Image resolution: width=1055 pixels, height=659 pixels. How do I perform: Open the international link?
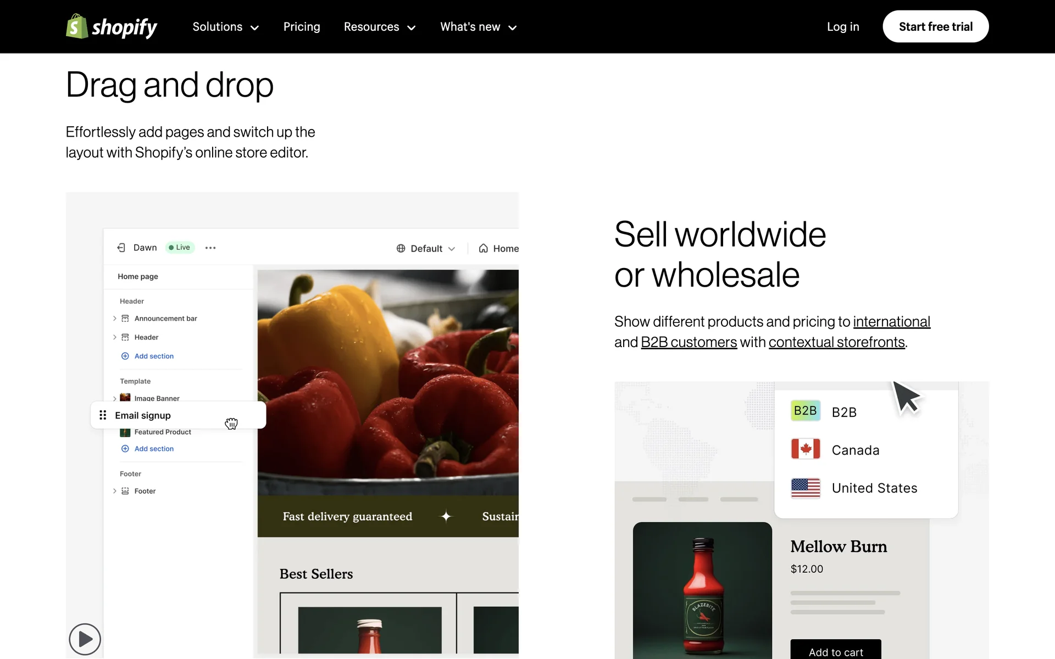[891, 322]
